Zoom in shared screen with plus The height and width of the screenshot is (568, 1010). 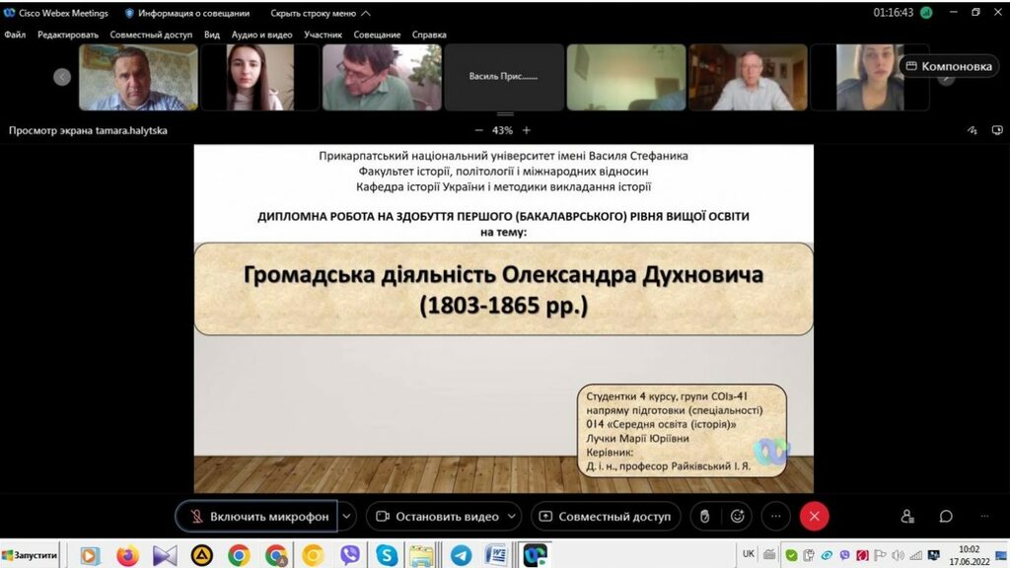point(527,130)
